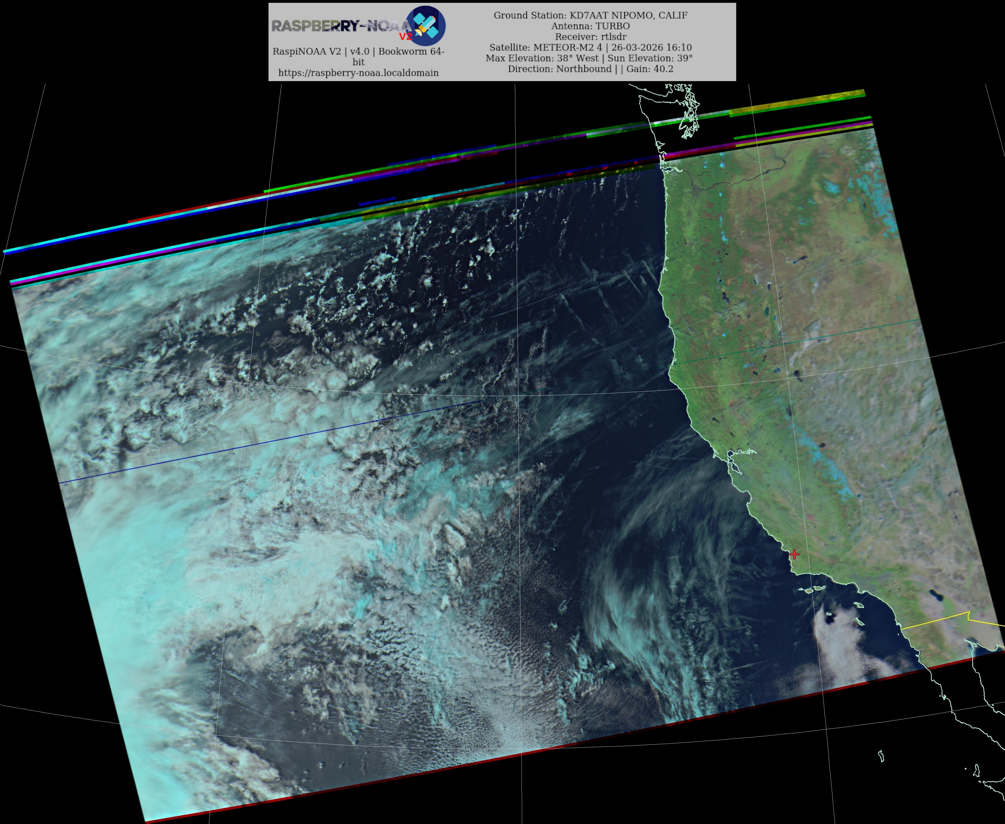
Task: Click the red cross ground station marker
Action: 794,554
